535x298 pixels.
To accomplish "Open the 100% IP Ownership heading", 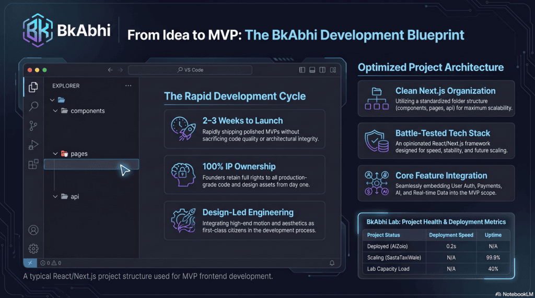I will (239, 166).
